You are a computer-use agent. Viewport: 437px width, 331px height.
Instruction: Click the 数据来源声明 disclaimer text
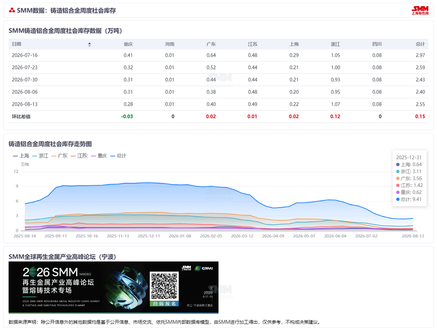(165, 322)
